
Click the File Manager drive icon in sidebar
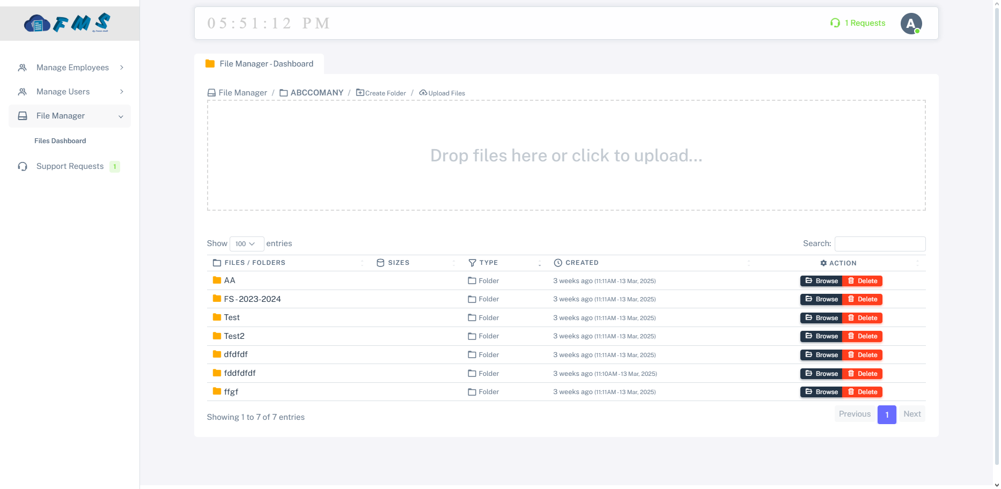pos(23,116)
